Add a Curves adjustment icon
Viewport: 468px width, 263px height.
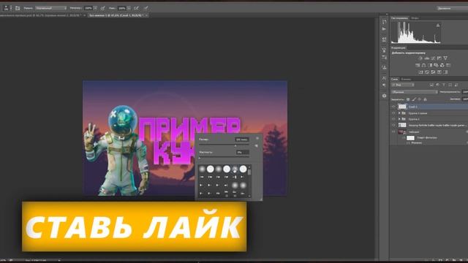click(433, 58)
